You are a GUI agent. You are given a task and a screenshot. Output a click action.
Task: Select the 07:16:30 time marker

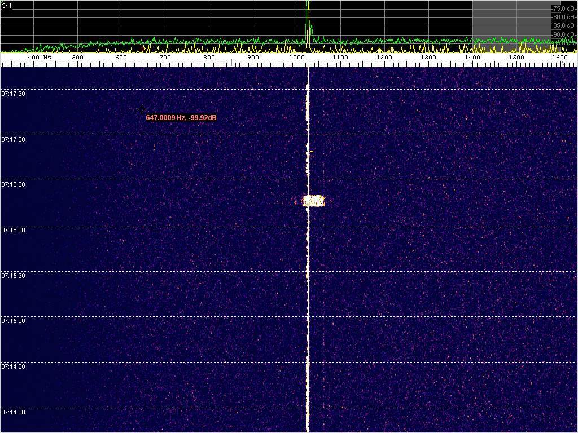[13, 184]
